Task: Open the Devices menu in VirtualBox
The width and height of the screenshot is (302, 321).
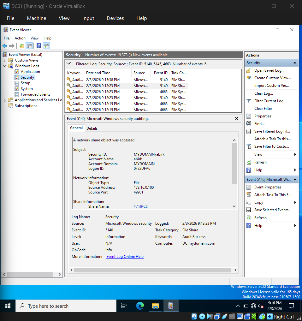Action: click(115, 18)
